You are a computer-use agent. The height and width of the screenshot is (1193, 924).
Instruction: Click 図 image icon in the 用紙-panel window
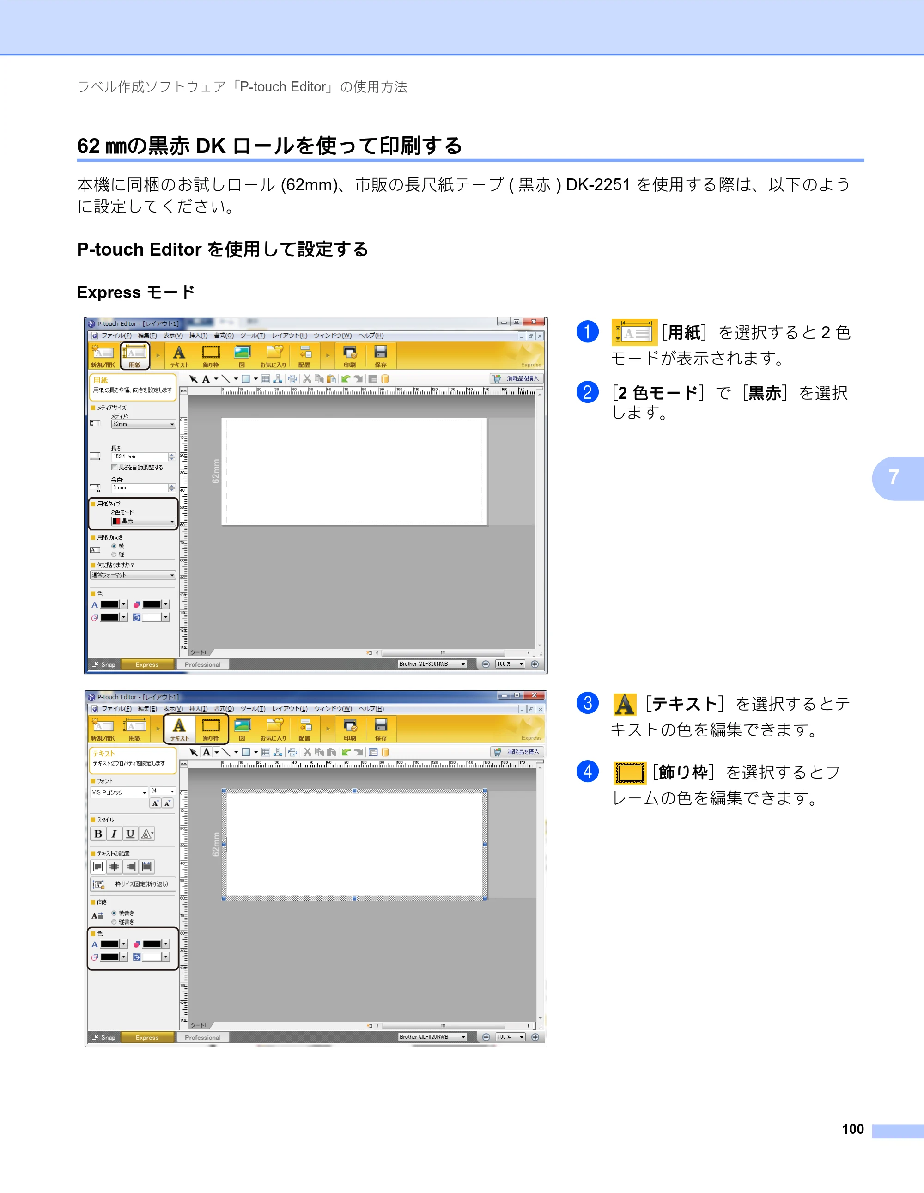coord(242,356)
